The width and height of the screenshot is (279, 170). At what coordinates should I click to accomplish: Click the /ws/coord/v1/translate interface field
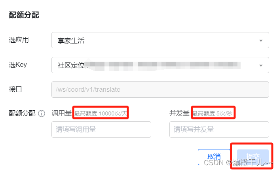(x=160, y=89)
